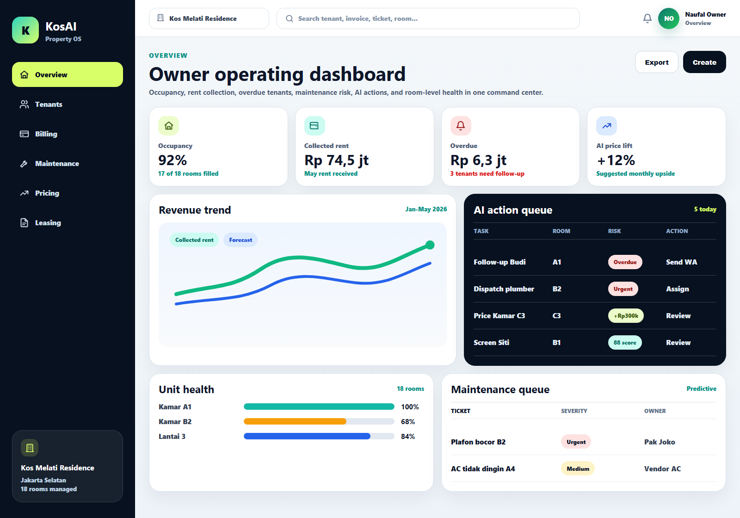
Task: Toggle the Forecast legend chip
Action: click(240, 240)
